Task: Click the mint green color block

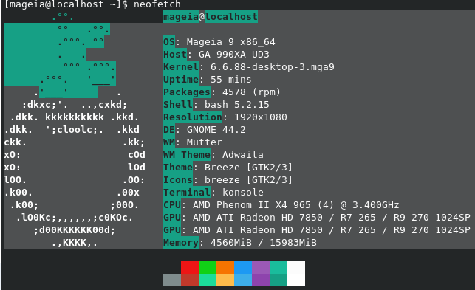Action: 208,280
